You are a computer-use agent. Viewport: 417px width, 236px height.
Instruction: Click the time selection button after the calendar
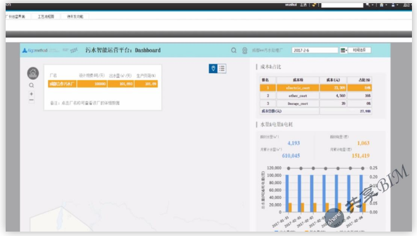359,50
